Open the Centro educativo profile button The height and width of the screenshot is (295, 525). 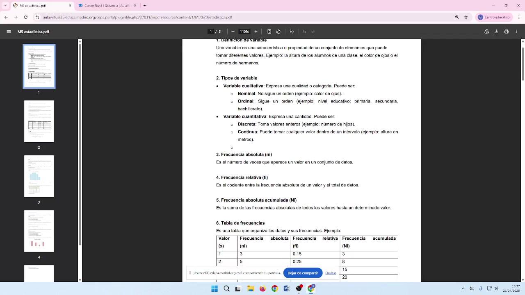pyautogui.click(x=494, y=17)
